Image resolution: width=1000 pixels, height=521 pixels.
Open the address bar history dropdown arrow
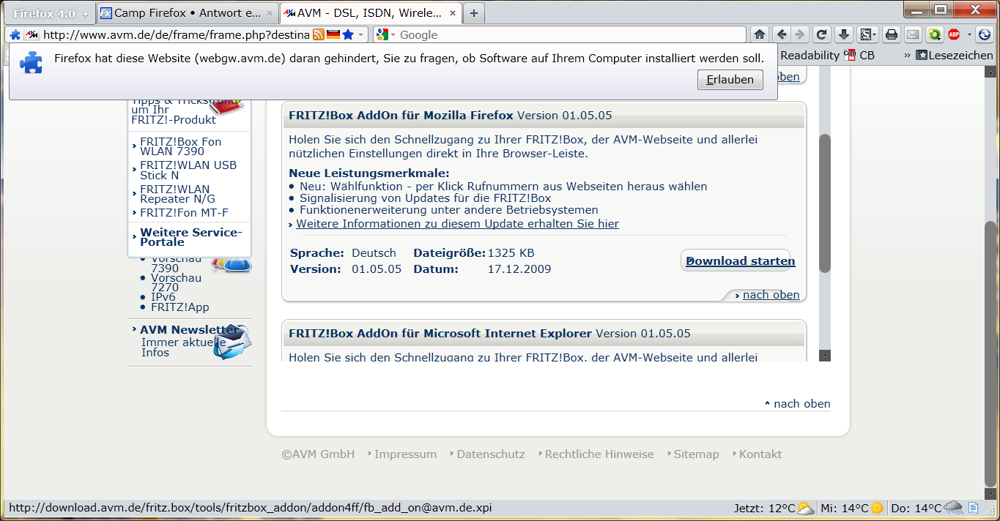tap(360, 34)
